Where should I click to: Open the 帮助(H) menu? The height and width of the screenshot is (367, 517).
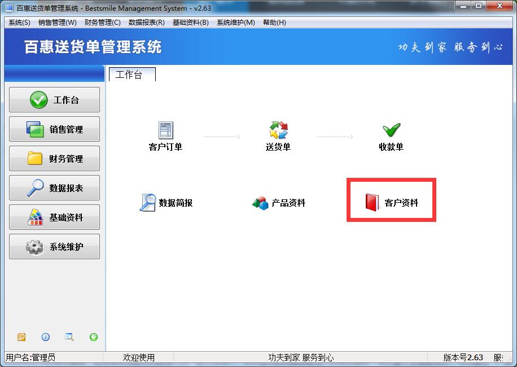[274, 23]
